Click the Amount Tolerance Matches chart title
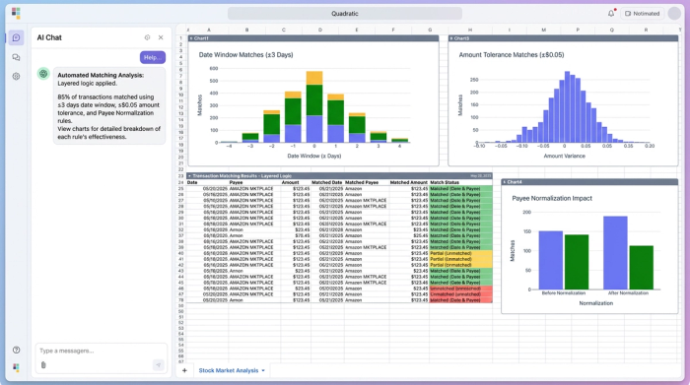Viewport: 690px width, 385px height. [512, 55]
